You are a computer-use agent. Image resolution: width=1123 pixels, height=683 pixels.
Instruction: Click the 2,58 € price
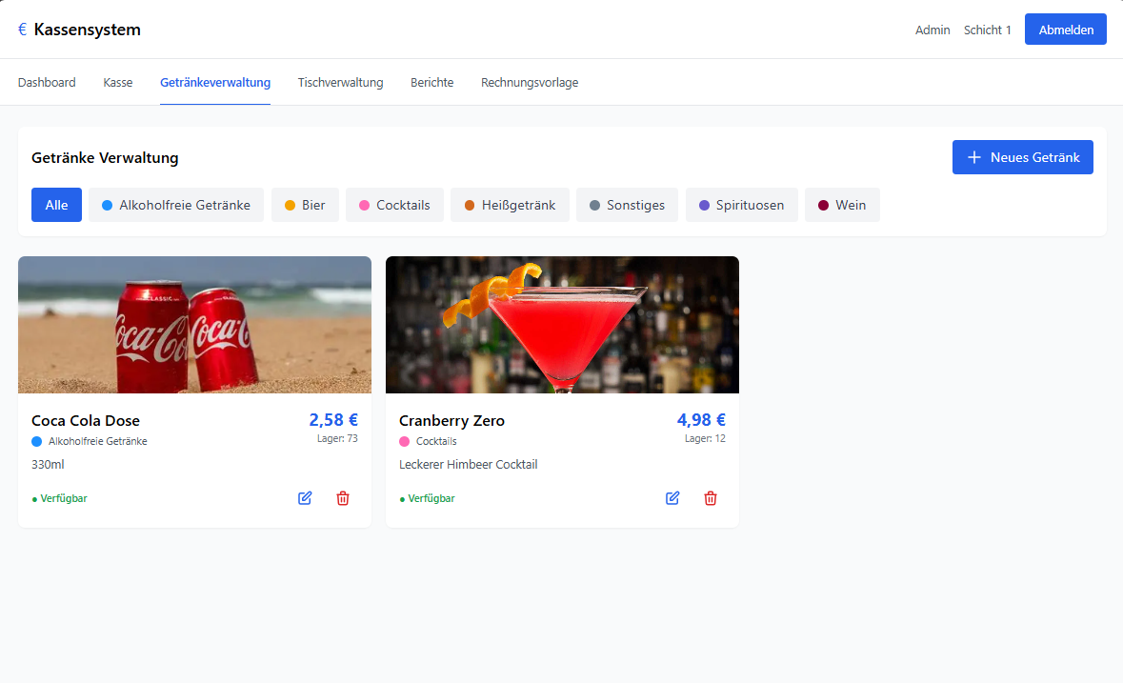pos(333,419)
